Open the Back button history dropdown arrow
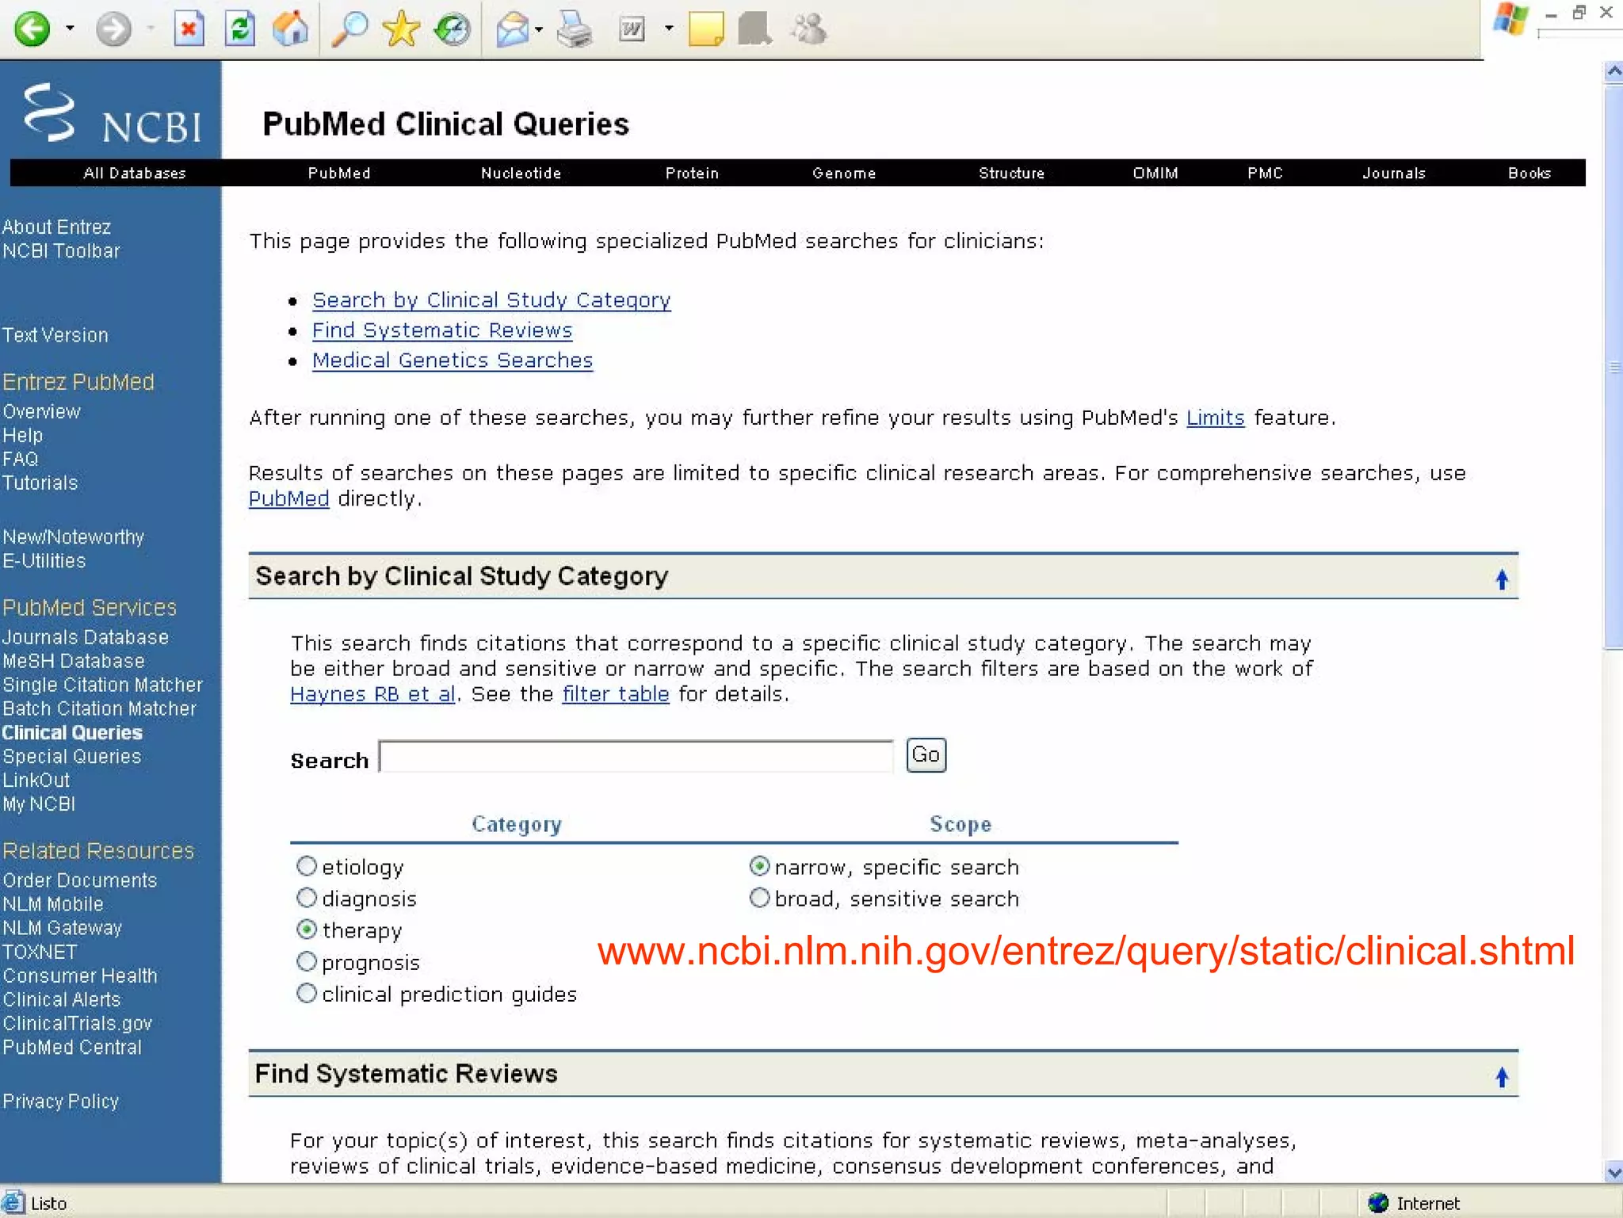The width and height of the screenshot is (1623, 1218). [70, 29]
